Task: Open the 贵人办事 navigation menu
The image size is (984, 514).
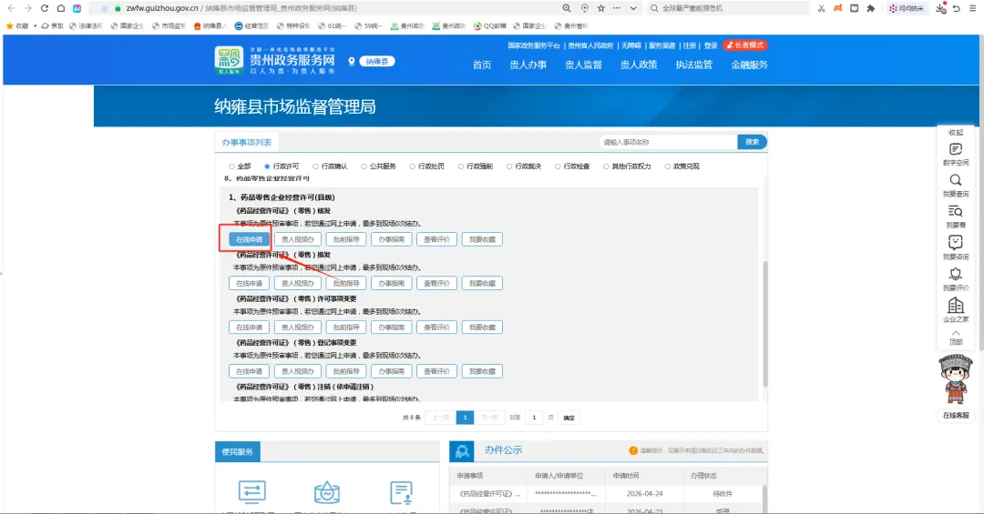Action: 528,65
